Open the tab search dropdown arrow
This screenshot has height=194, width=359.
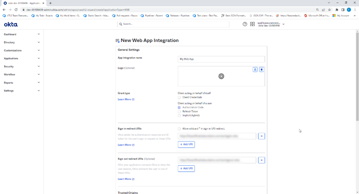tap(329, 3)
